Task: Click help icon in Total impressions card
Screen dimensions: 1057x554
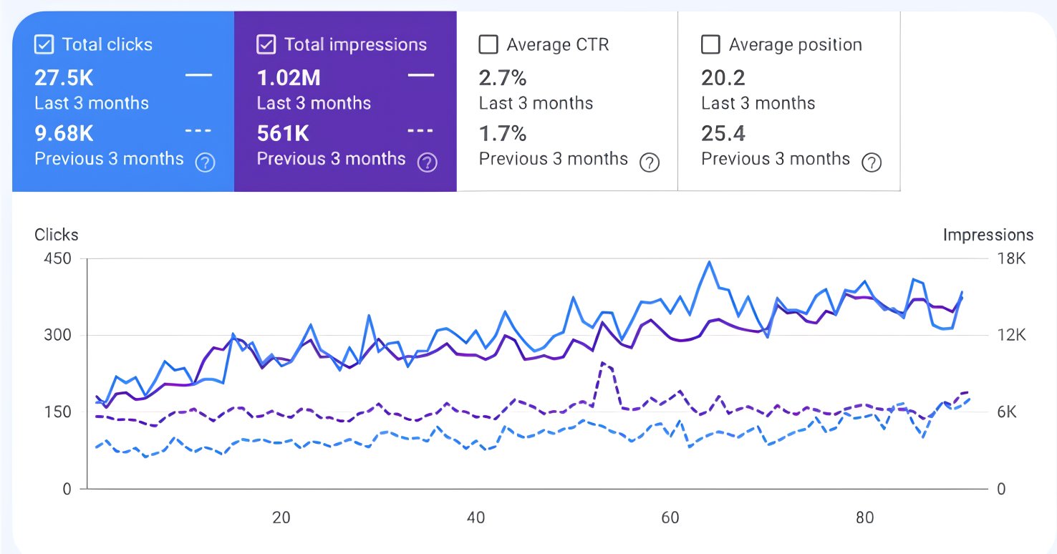Action: coord(427,162)
